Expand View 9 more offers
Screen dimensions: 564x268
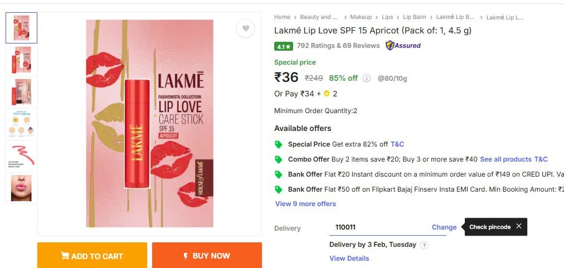(x=305, y=204)
